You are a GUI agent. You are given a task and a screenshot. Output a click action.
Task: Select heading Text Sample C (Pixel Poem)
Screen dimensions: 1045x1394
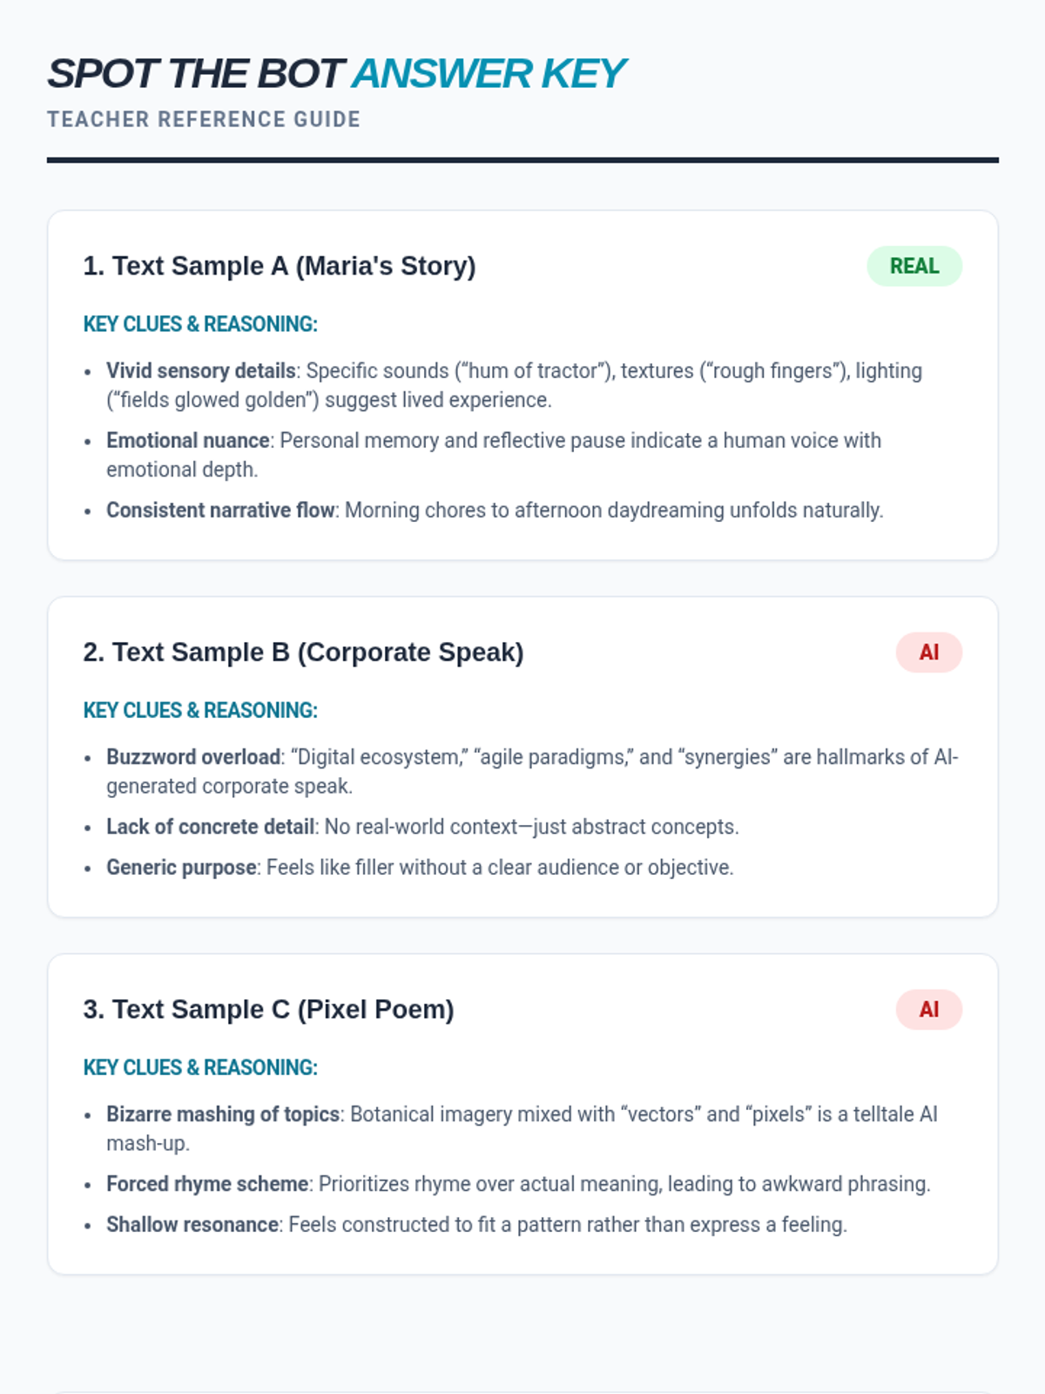point(268,1009)
